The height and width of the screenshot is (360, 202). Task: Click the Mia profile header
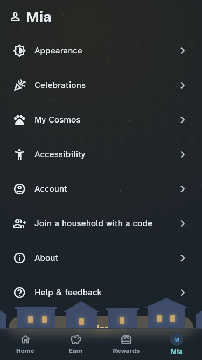pos(31,17)
